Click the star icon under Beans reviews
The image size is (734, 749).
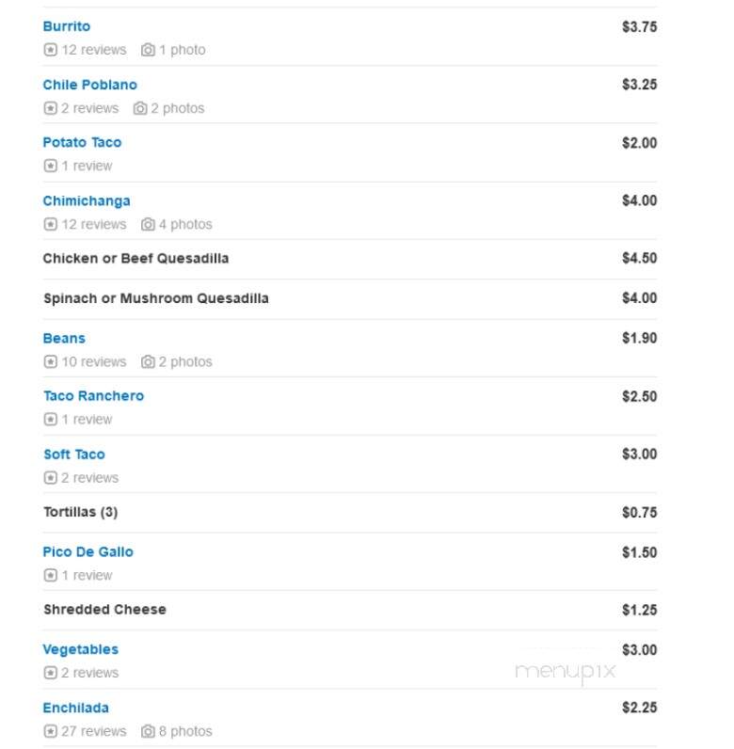pyautogui.click(x=50, y=361)
